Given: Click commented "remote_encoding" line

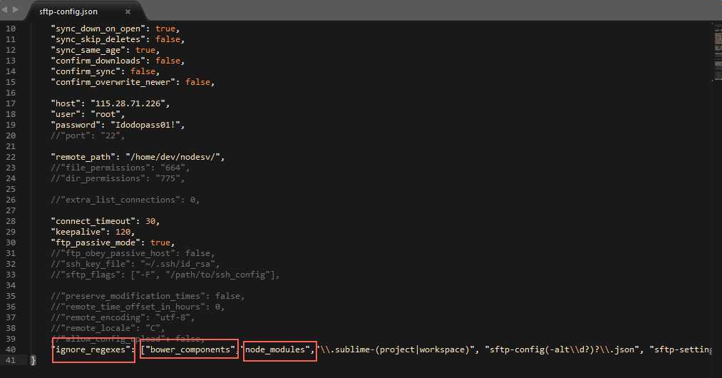Looking at the screenshot, I should click(x=123, y=317).
